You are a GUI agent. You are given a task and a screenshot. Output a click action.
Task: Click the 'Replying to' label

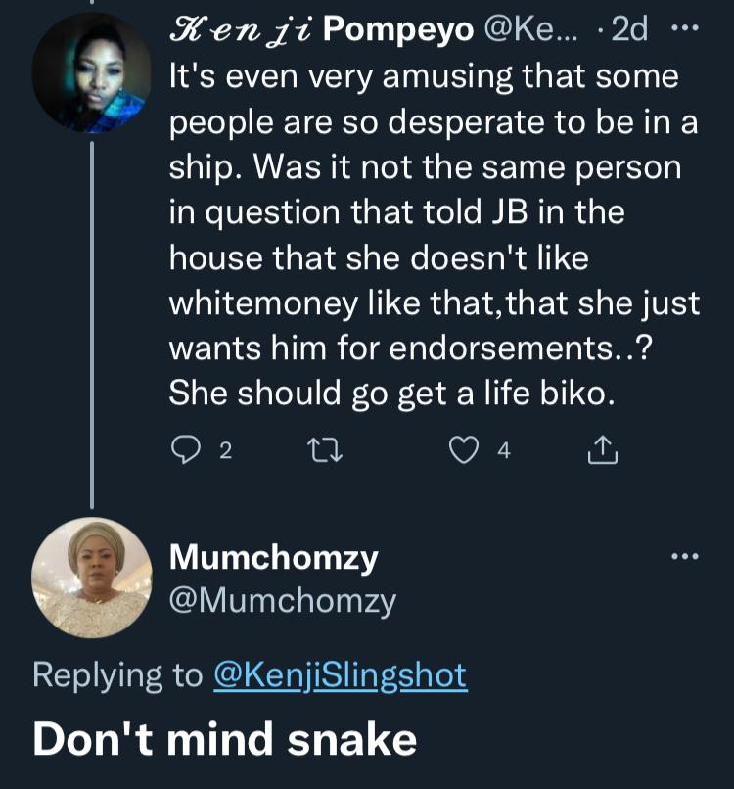(117, 675)
